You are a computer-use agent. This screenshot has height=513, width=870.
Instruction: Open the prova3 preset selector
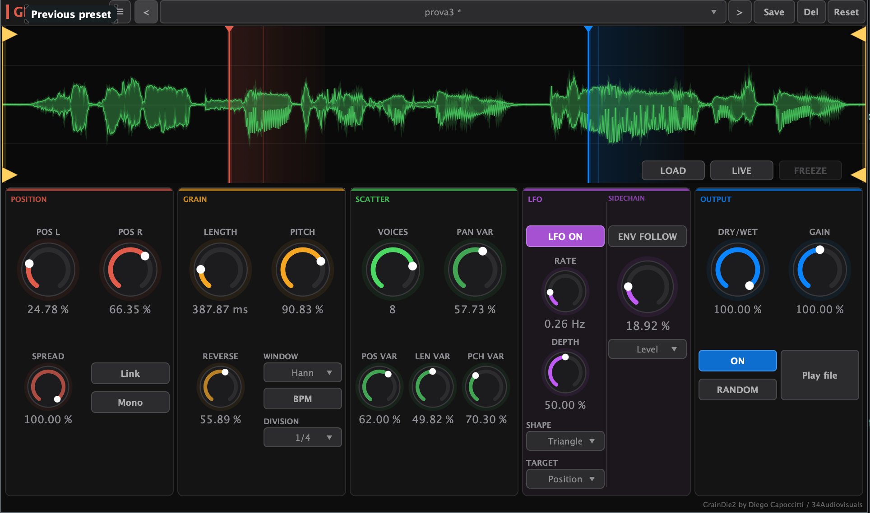(x=443, y=12)
